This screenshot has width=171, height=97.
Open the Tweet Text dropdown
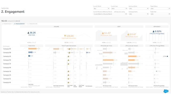(x=160, y=14)
